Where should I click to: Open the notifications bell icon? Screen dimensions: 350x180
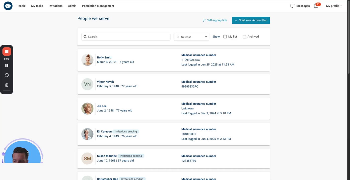pyautogui.click(x=316, y=6)
